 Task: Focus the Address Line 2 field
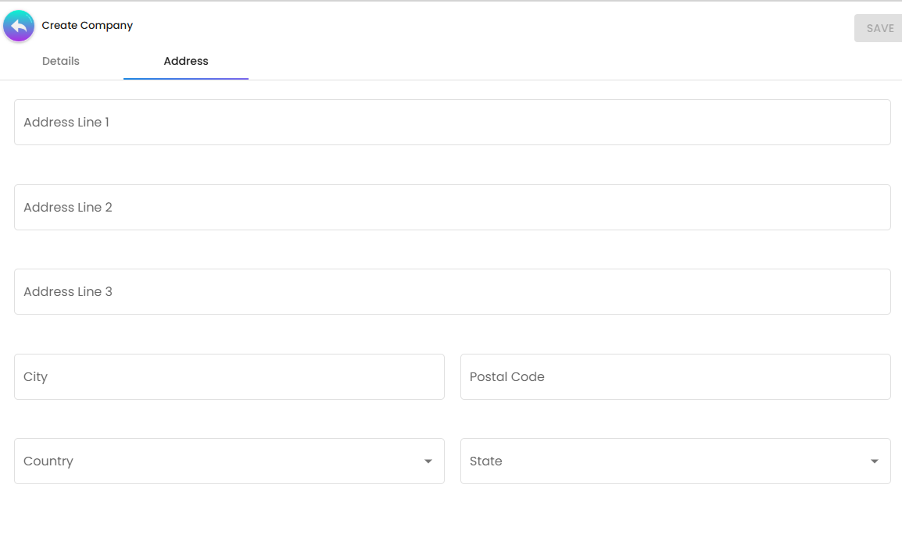(452, 207)
